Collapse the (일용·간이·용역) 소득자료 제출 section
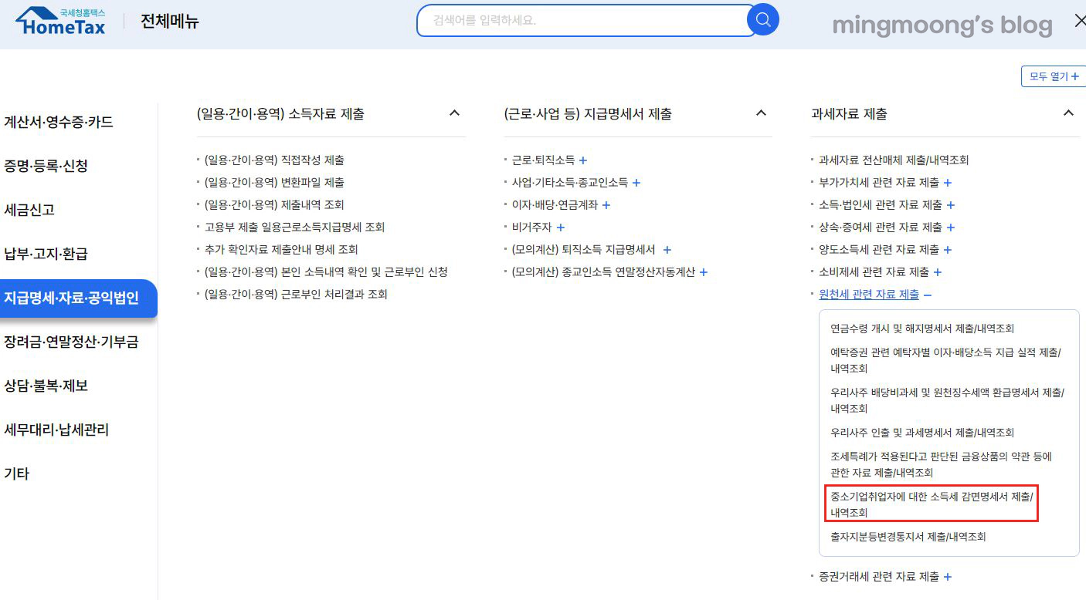Screen dimensions: 1086x600 click(x=455, y=113)
